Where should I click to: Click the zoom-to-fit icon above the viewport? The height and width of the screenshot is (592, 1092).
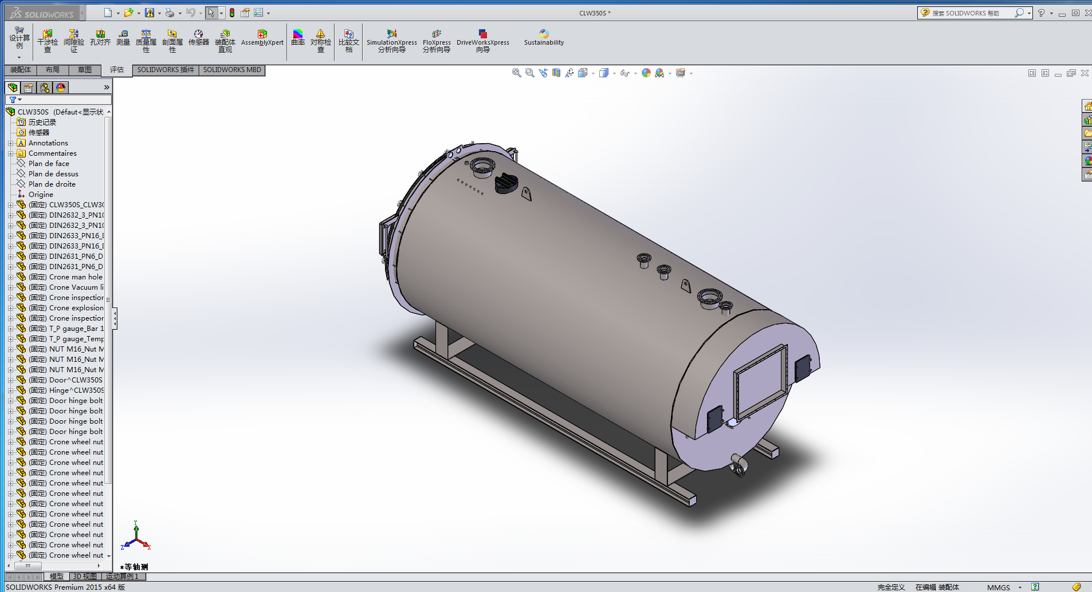(x=516, y=73)
